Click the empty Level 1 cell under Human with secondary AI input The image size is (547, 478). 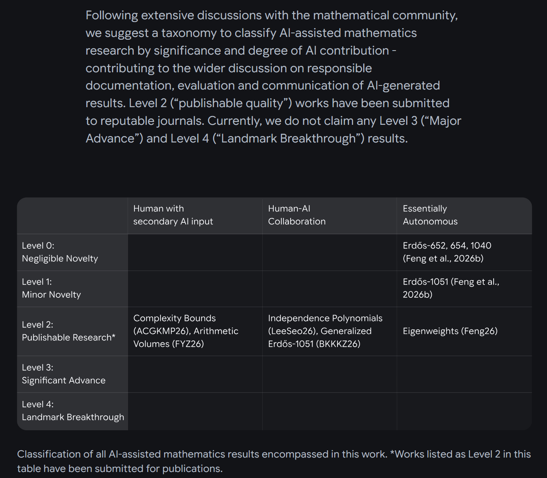pyautogui.click(x=195, y=288)
